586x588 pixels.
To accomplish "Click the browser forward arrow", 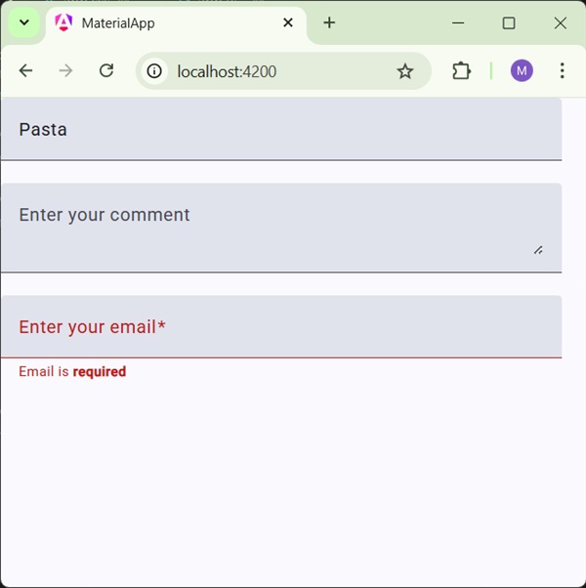I will (65, 70).
